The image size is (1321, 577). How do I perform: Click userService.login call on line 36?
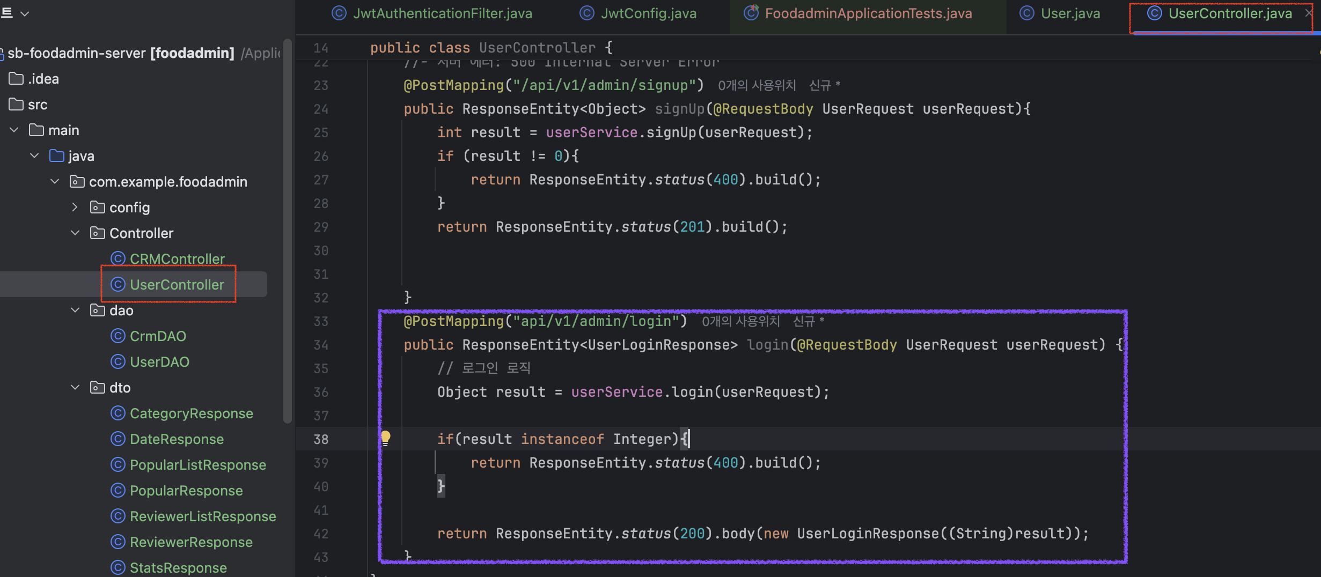click(x=700, y=392)
